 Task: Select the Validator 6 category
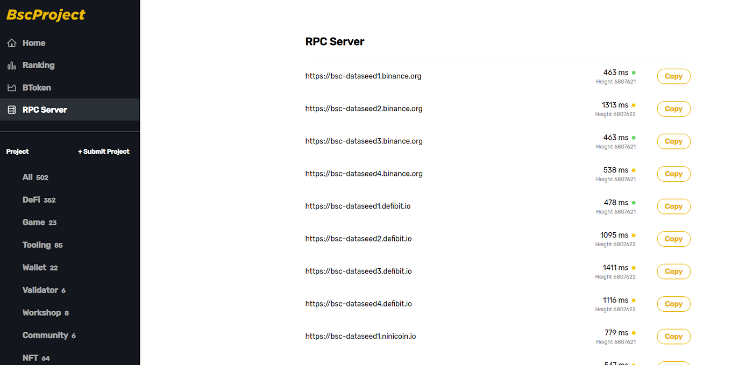[44, 290]
